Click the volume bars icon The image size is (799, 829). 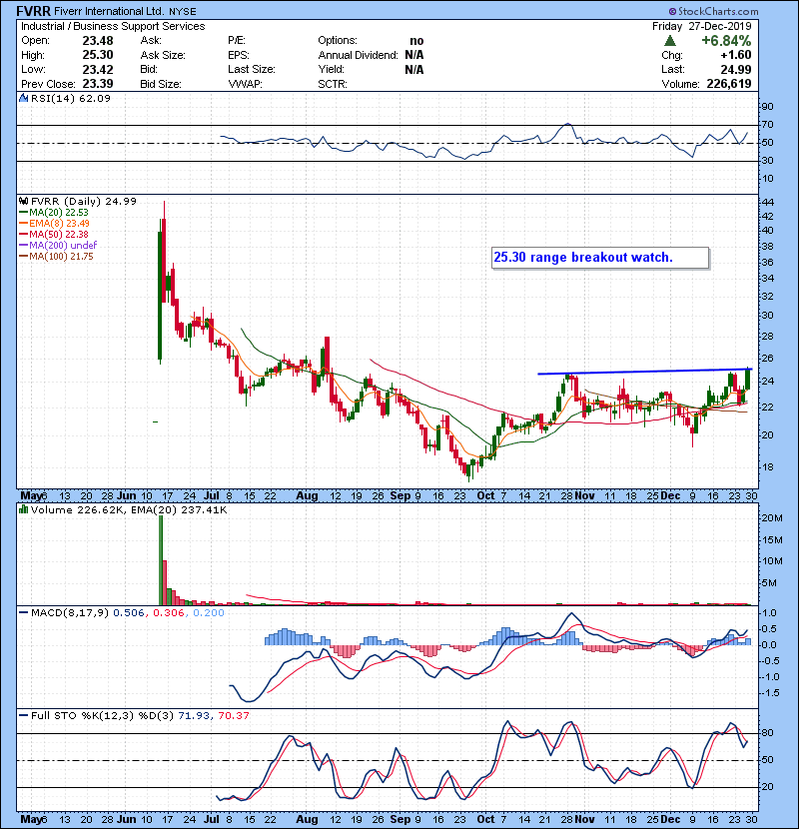pyautogui.click(x=24, y=510)
